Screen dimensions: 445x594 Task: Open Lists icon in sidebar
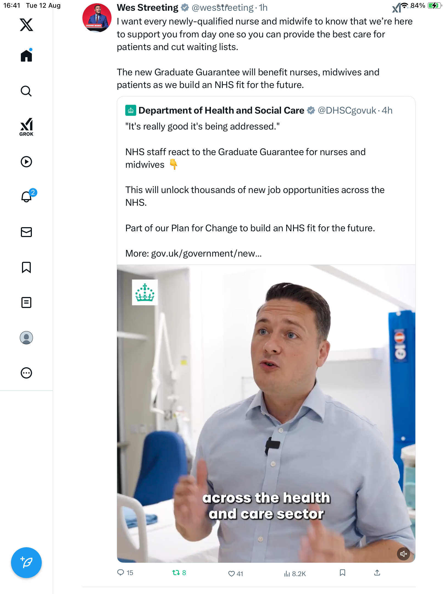pos(26,302)
